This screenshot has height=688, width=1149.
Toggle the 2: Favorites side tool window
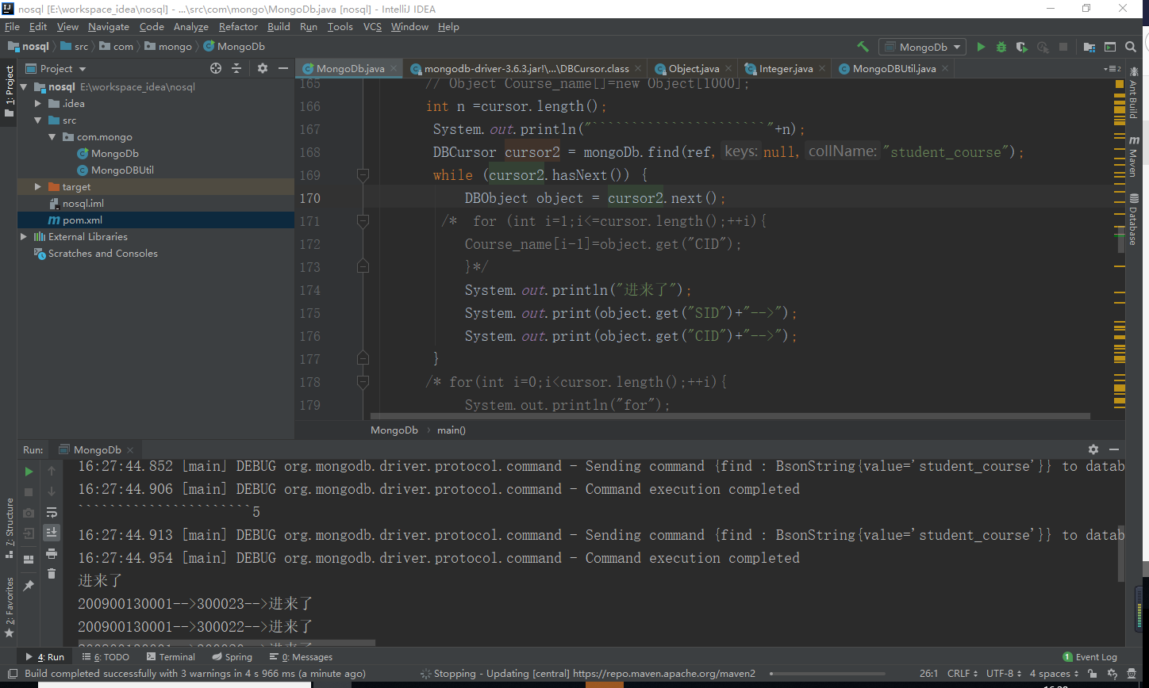[x=9, y=607]
